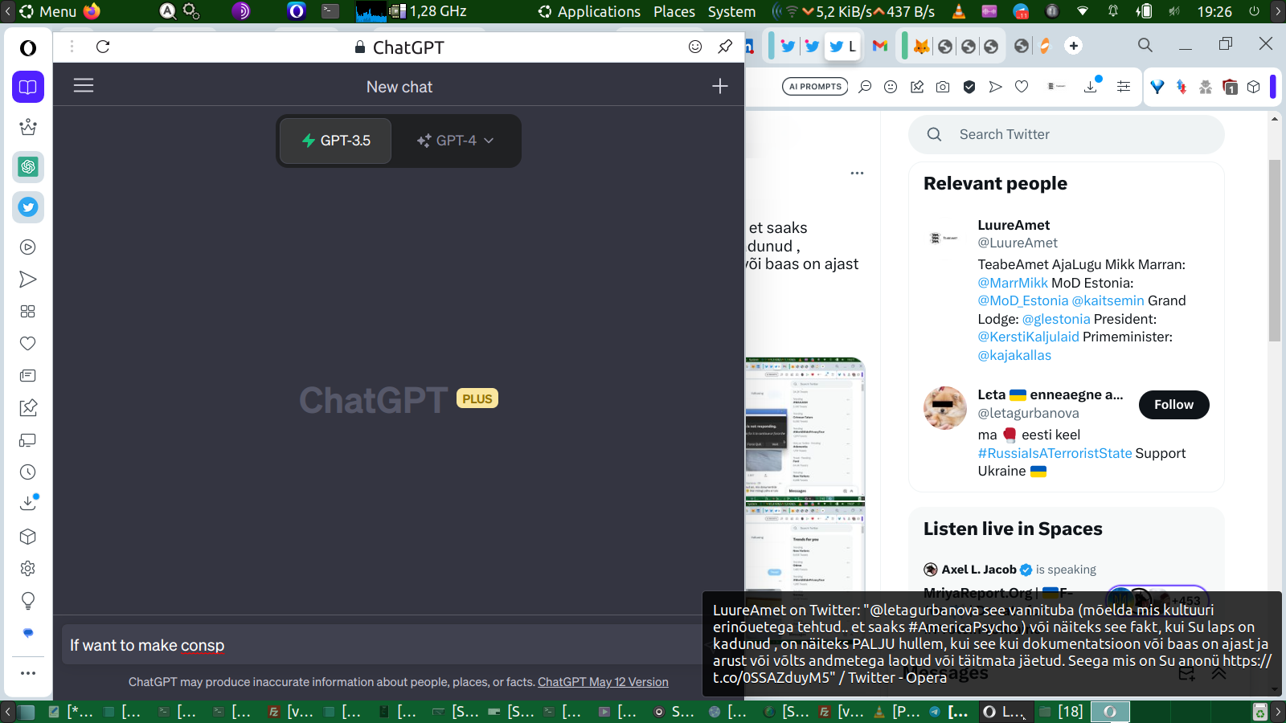Open the extensions cube icon in toolbar
The image size is (1286, 723).
click(1254, 87)
